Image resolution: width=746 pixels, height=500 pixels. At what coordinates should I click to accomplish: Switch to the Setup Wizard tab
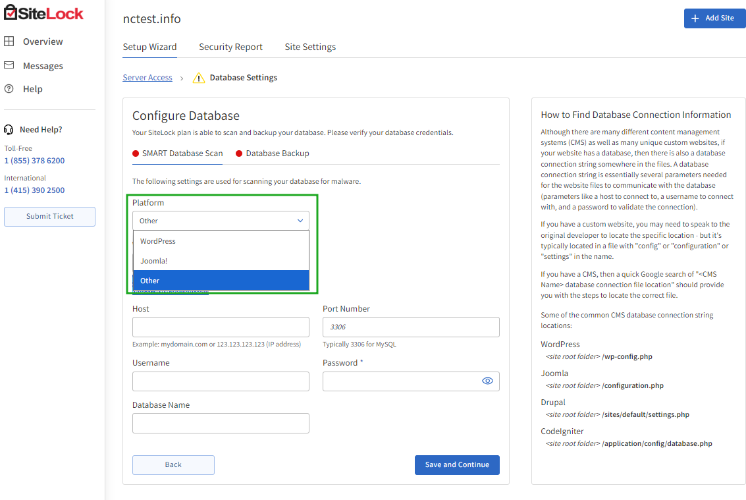coord(149,47)
